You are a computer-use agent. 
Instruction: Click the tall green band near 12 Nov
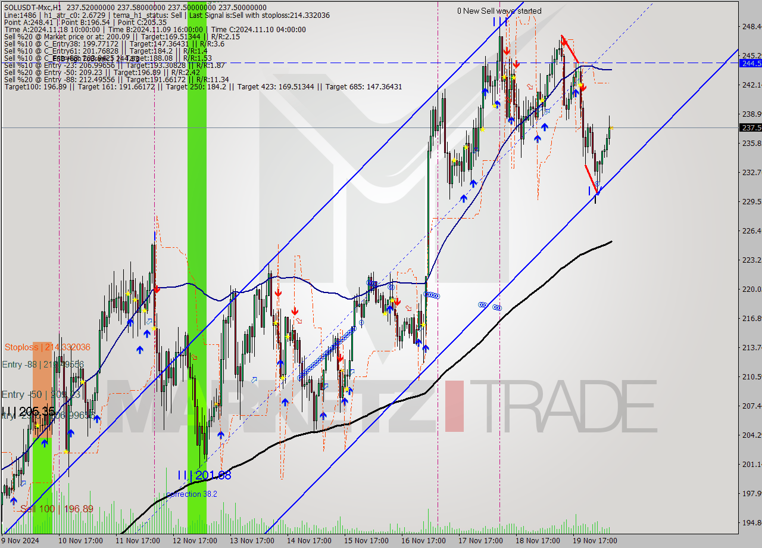[x=197, y=267]
